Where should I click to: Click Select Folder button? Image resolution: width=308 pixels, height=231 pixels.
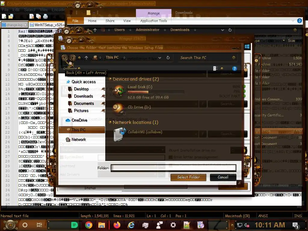pos(188,177)
